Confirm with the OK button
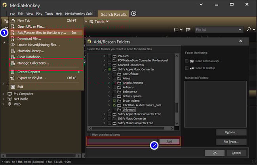The height and width of the screenshot is (165, 257). point(215,153)
